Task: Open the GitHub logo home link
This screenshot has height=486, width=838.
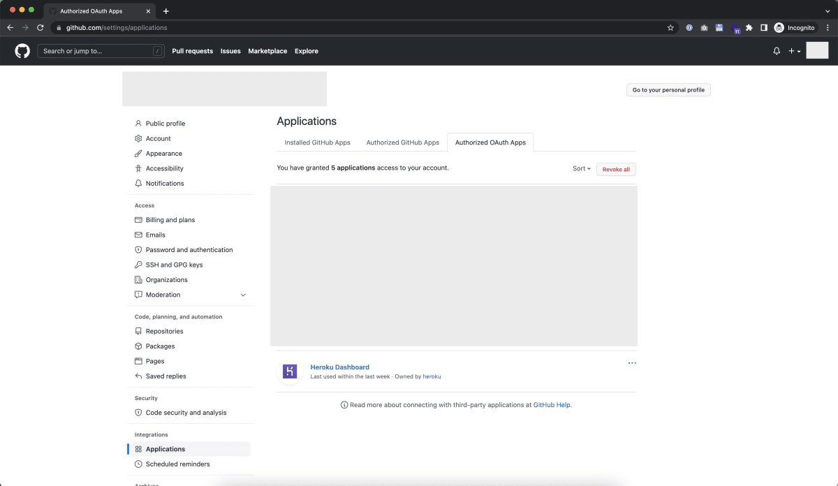Action: pos(22,51)
